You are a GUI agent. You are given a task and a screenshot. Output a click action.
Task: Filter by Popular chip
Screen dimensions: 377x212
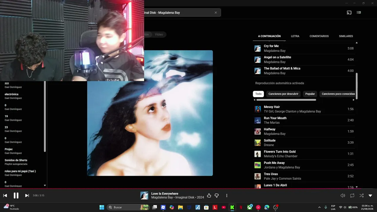[310, 94]
